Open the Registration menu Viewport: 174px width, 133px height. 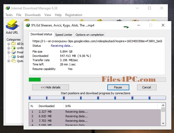(x=74, y=15)
